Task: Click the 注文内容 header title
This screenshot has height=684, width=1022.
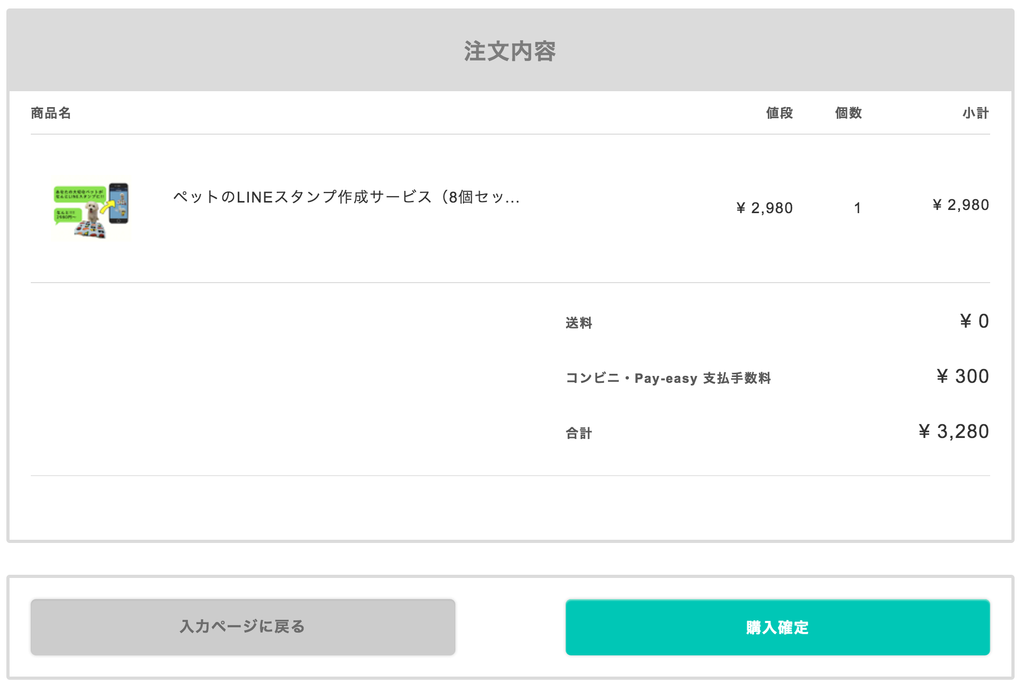Action: pyautogui.click(x=510, y=51)
